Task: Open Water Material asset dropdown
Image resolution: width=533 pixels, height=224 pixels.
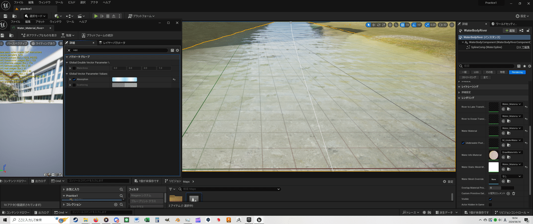Action: 511,128
